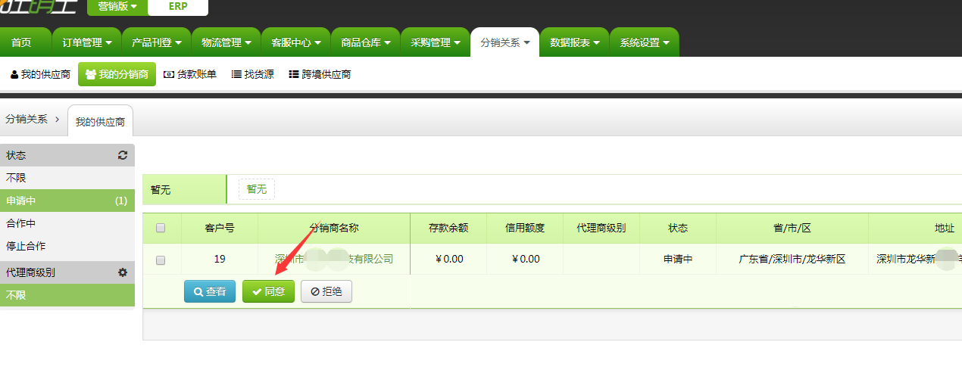Switch to the ERP tab
Image resolution: width=962 pixels, height=367 pixels.
point(178,7)
